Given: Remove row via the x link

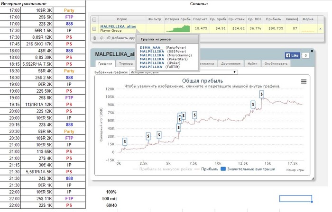Looking at the screenshot, I should pyautogui.click(x=320, y=29).
